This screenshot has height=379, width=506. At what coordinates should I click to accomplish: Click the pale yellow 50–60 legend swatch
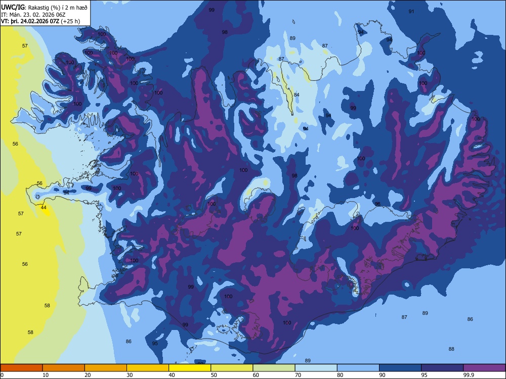(232, 368)
